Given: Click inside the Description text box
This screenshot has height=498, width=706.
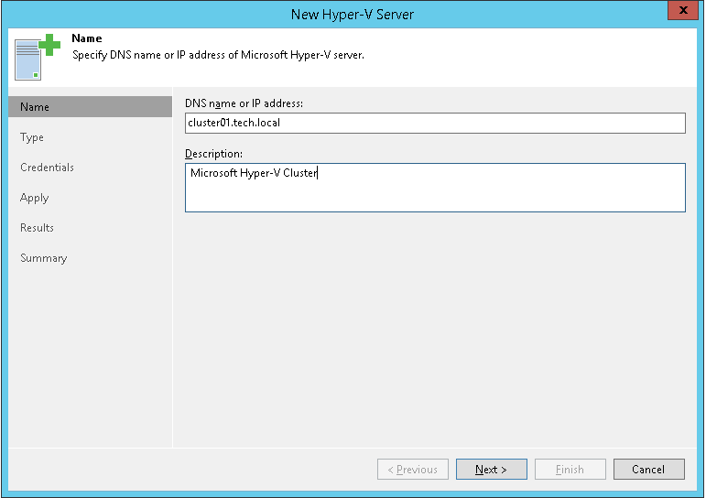Looking at the screenshot, I should click(x=435, y=188).
